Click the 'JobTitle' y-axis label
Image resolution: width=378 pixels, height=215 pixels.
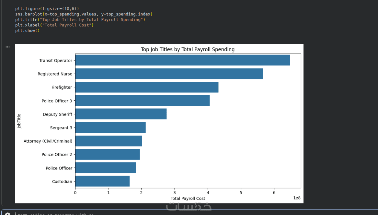19,121
